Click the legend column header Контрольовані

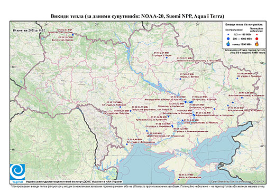point(234,30)
